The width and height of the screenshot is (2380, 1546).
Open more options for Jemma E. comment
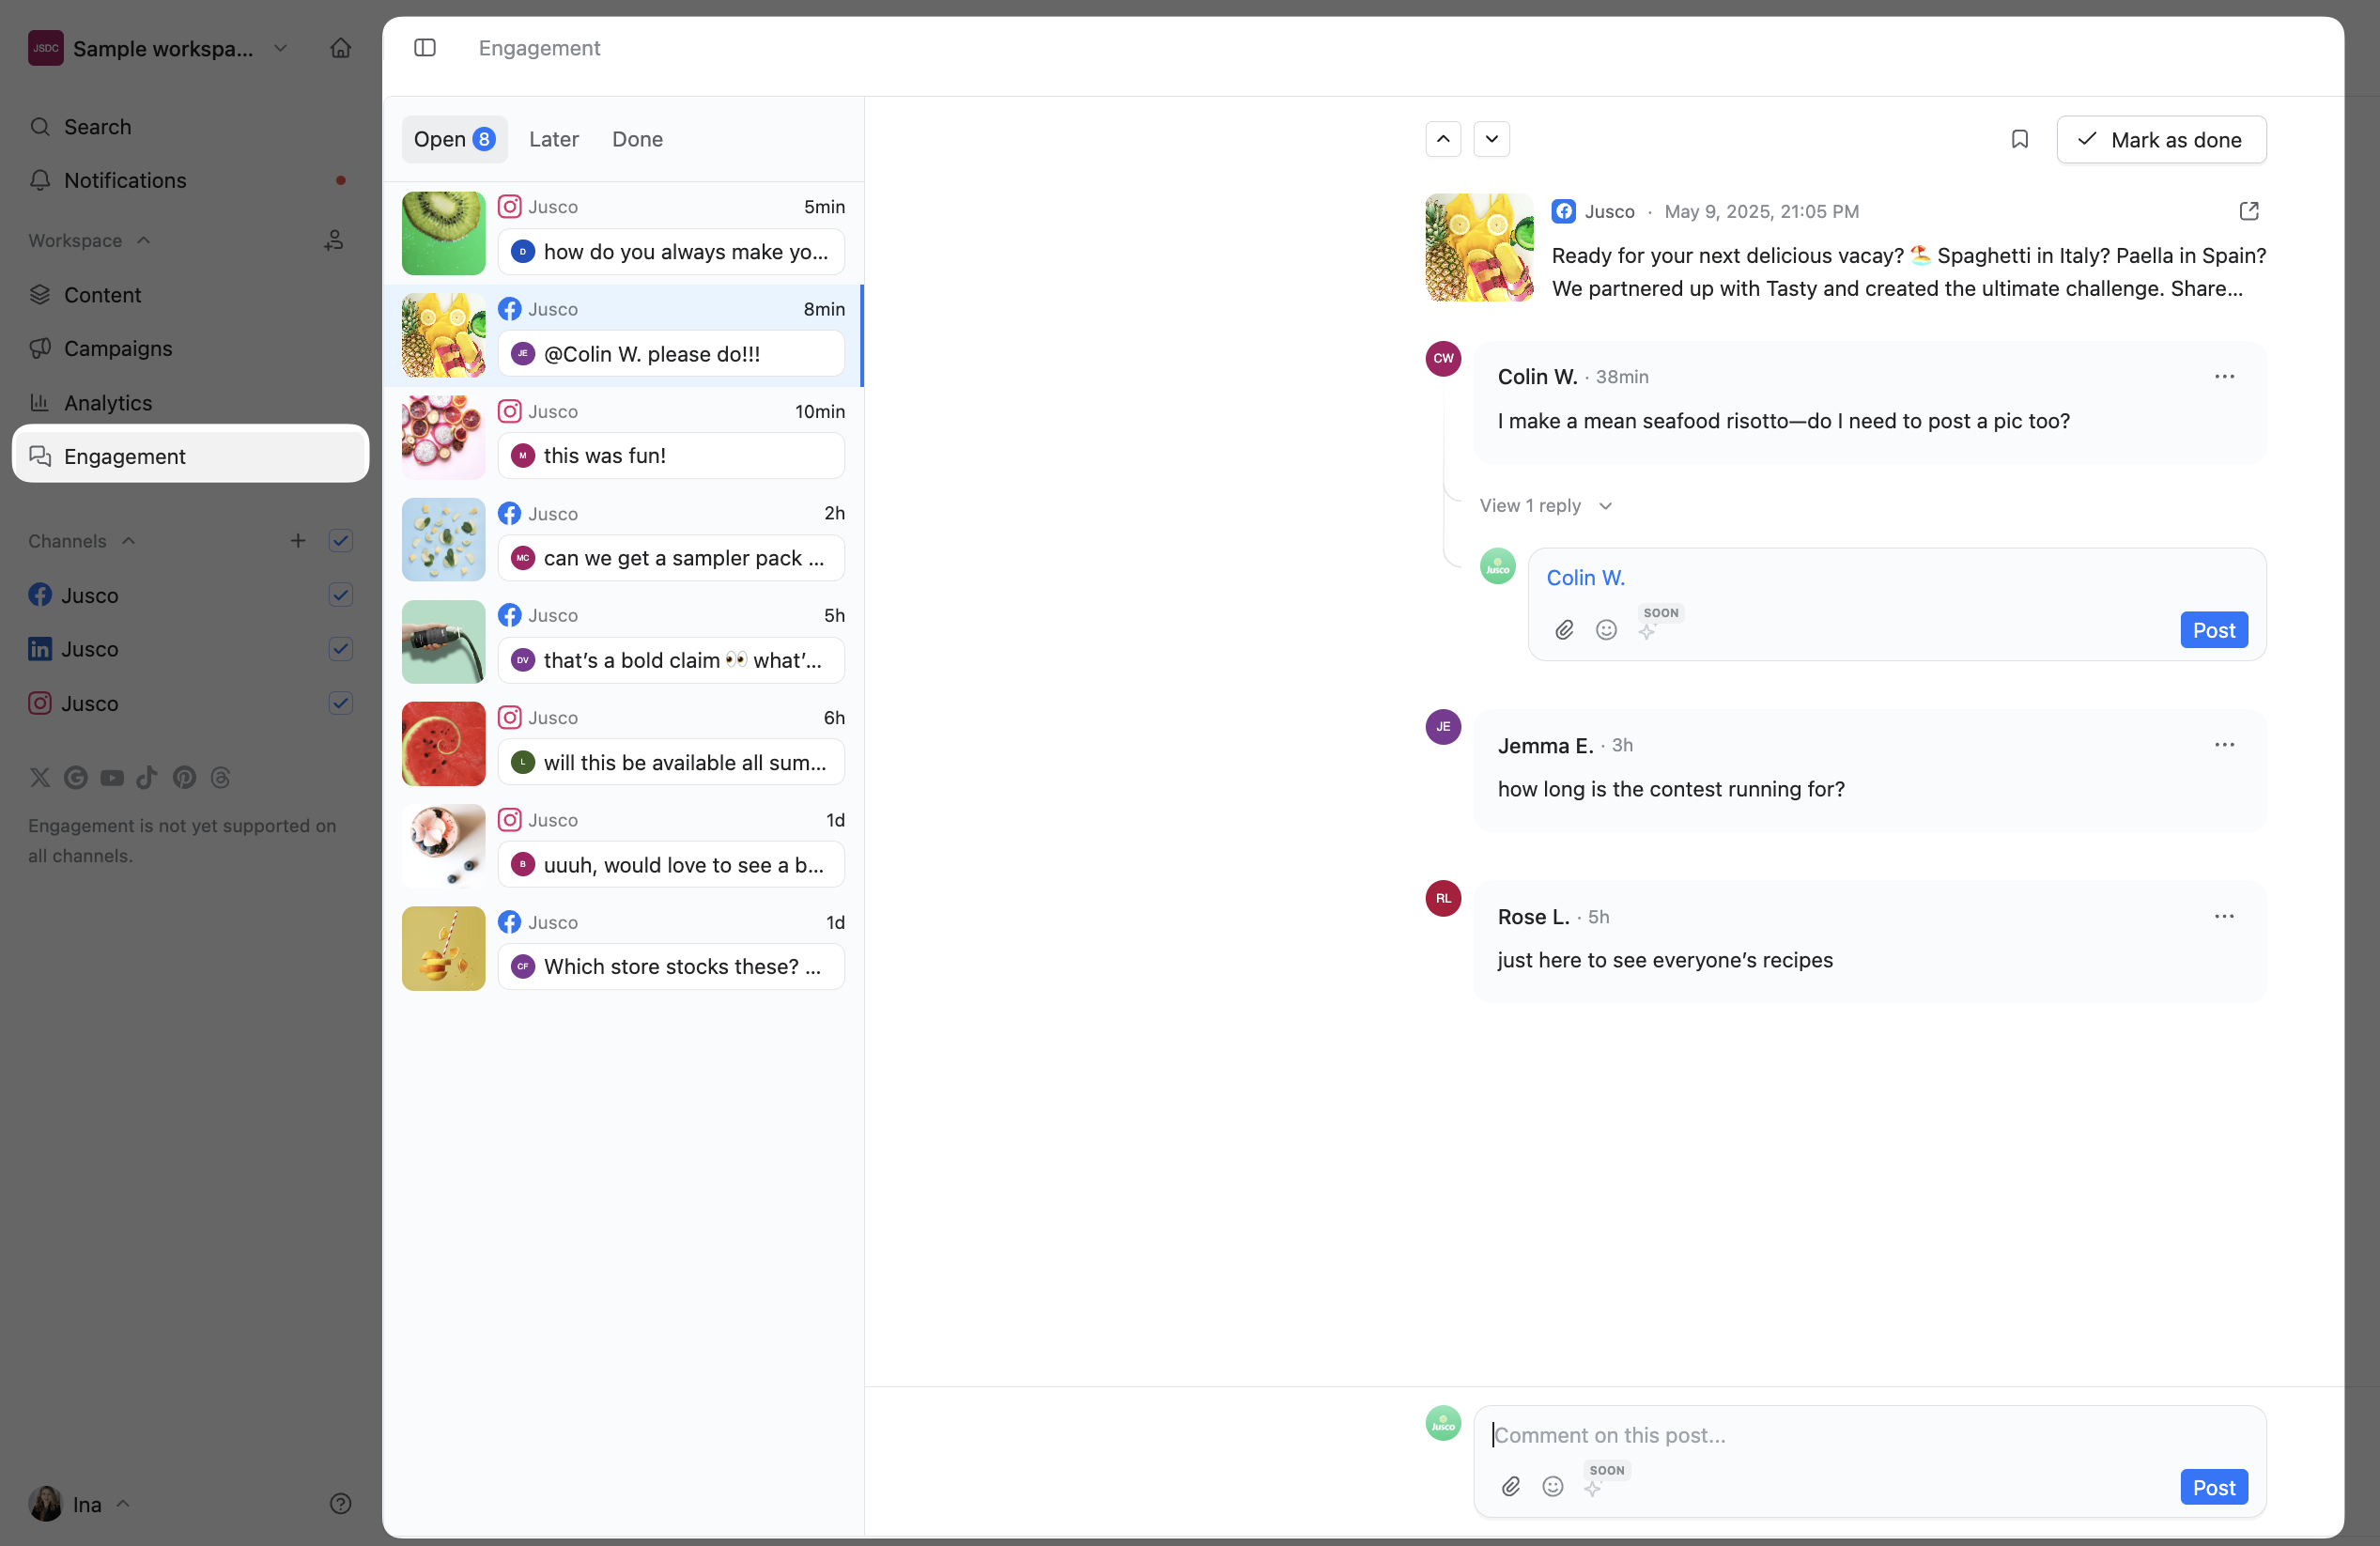click(2224, 744)
